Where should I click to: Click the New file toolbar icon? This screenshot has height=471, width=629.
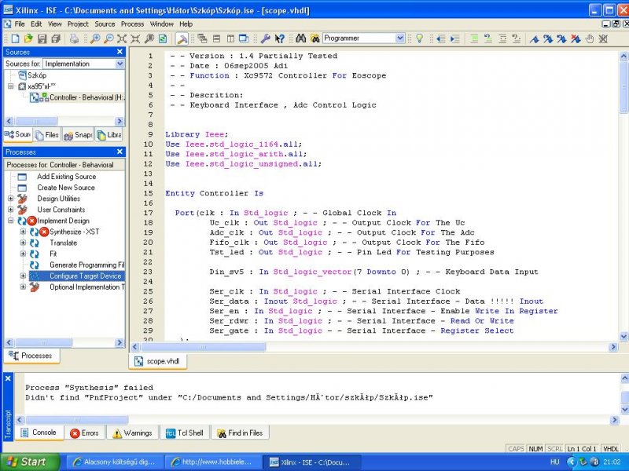coord(16,38)
